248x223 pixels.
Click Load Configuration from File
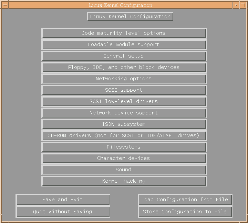click(x=185, y=200)
